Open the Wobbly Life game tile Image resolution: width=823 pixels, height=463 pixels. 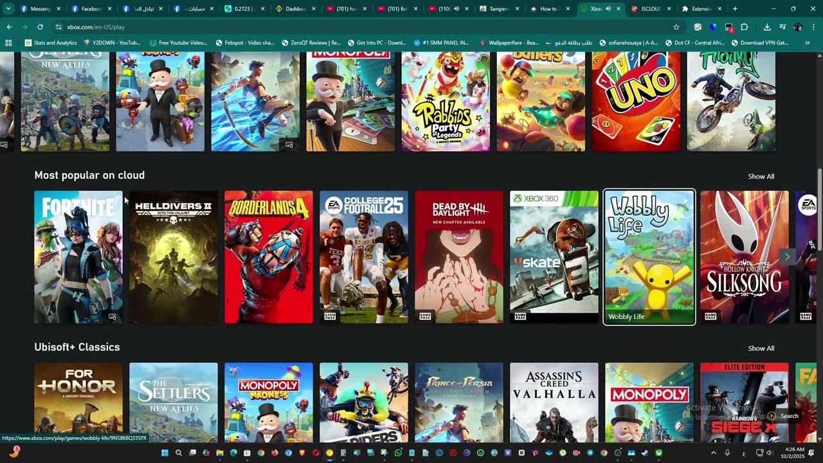pos(649,257)
